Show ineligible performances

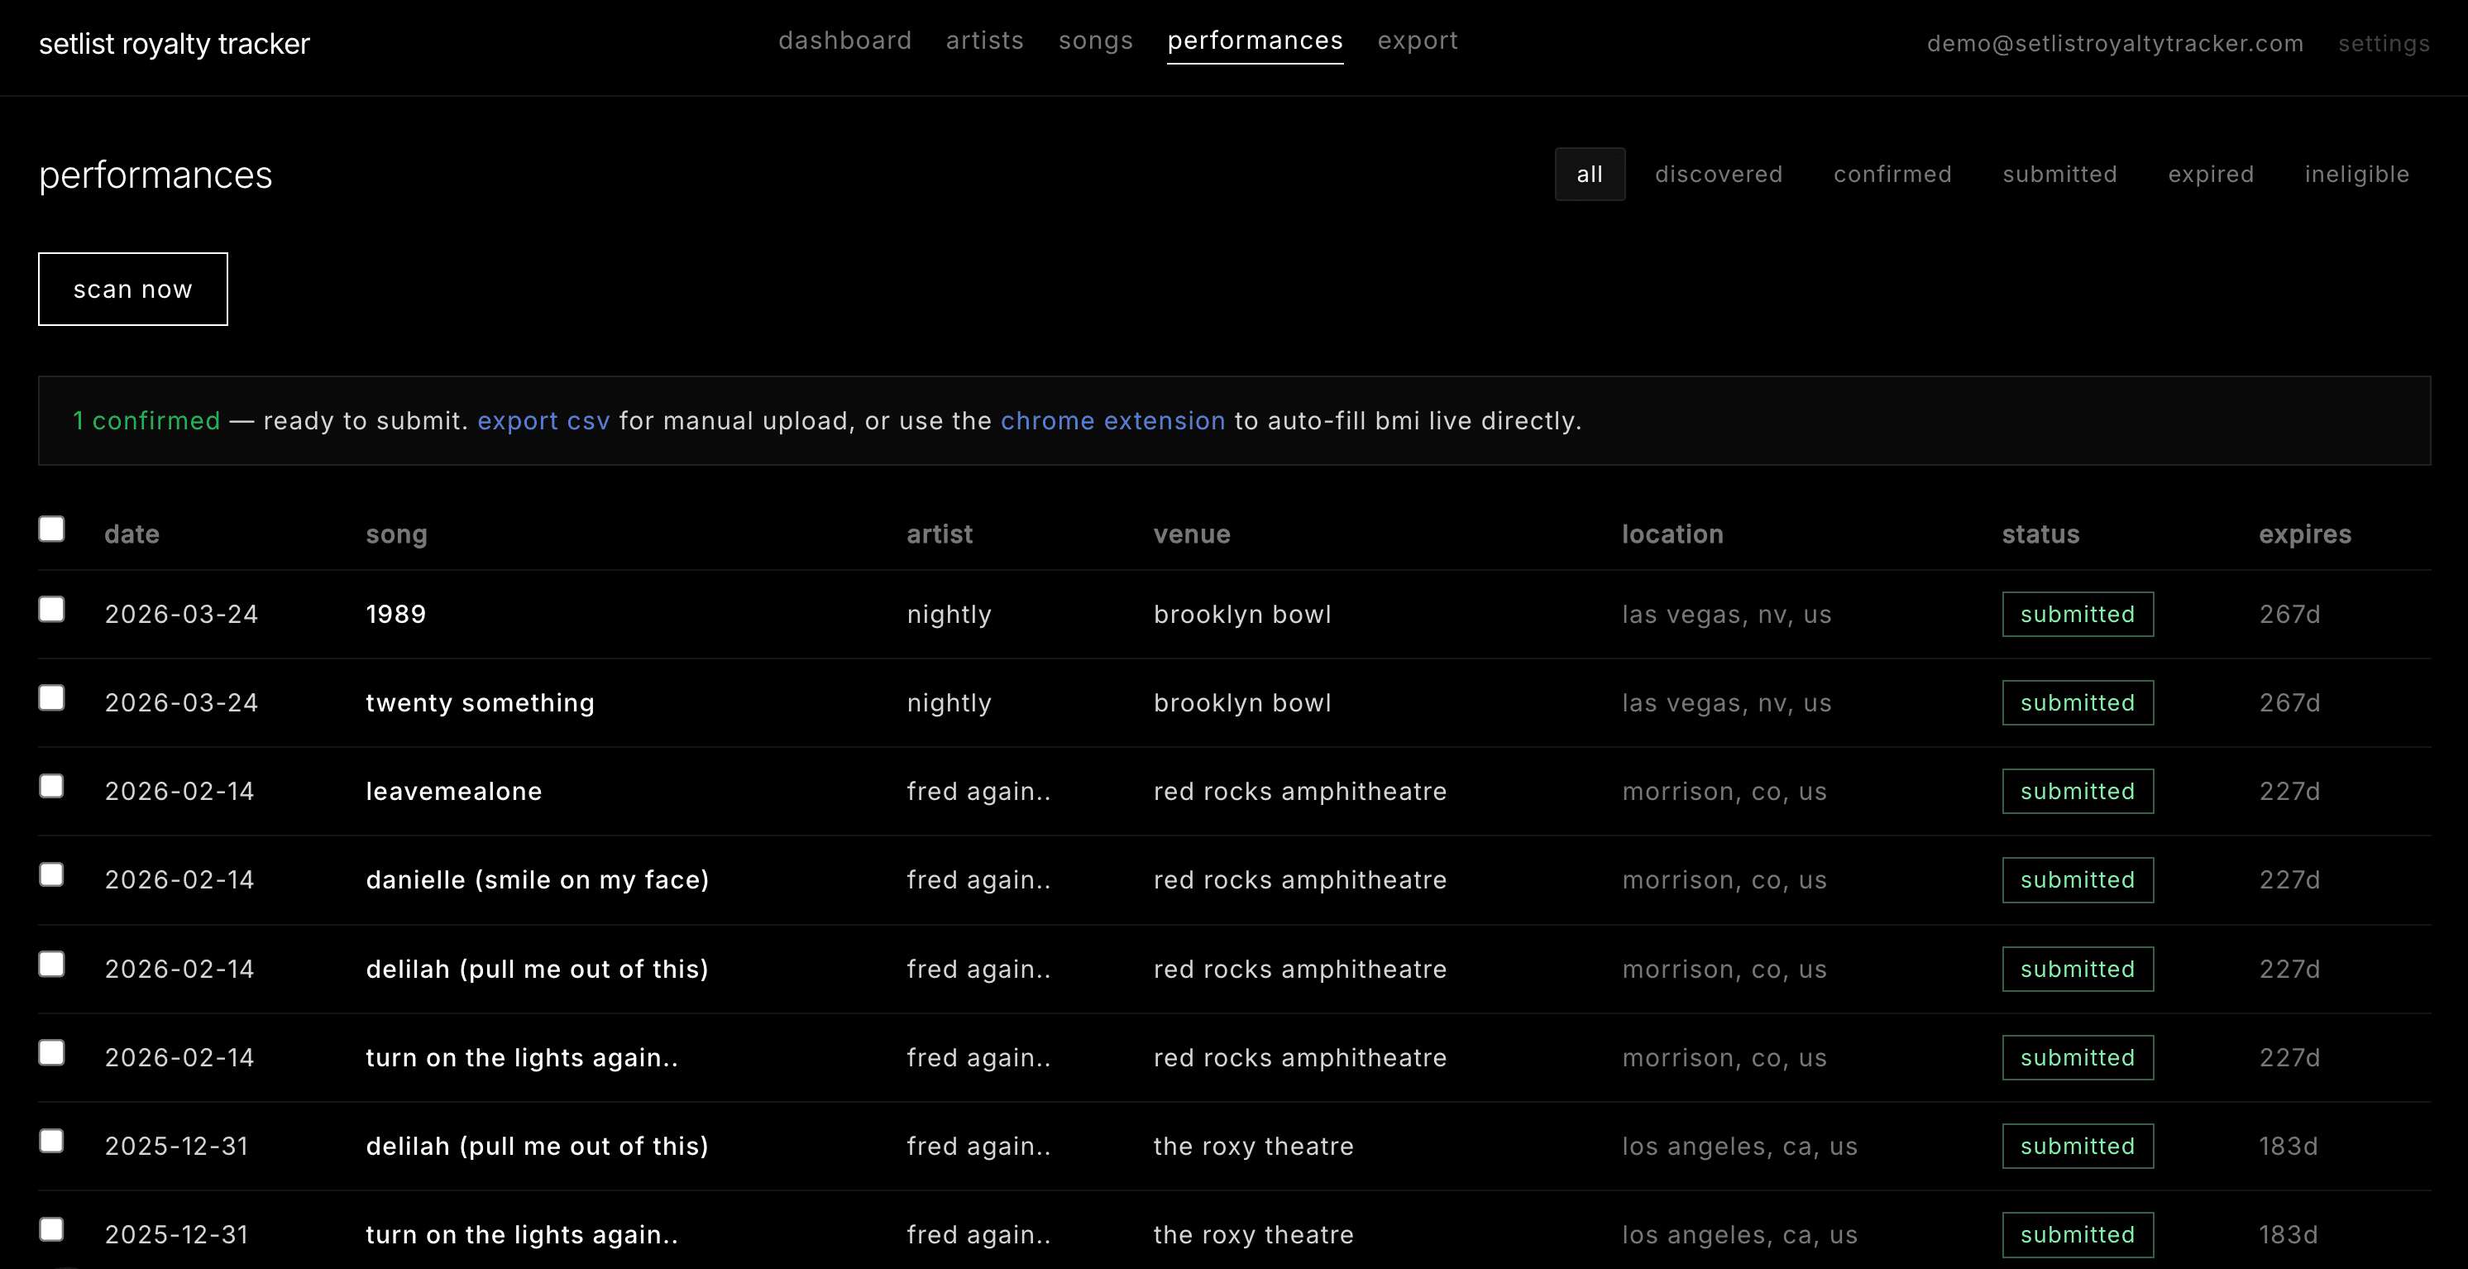point(2357,174)
